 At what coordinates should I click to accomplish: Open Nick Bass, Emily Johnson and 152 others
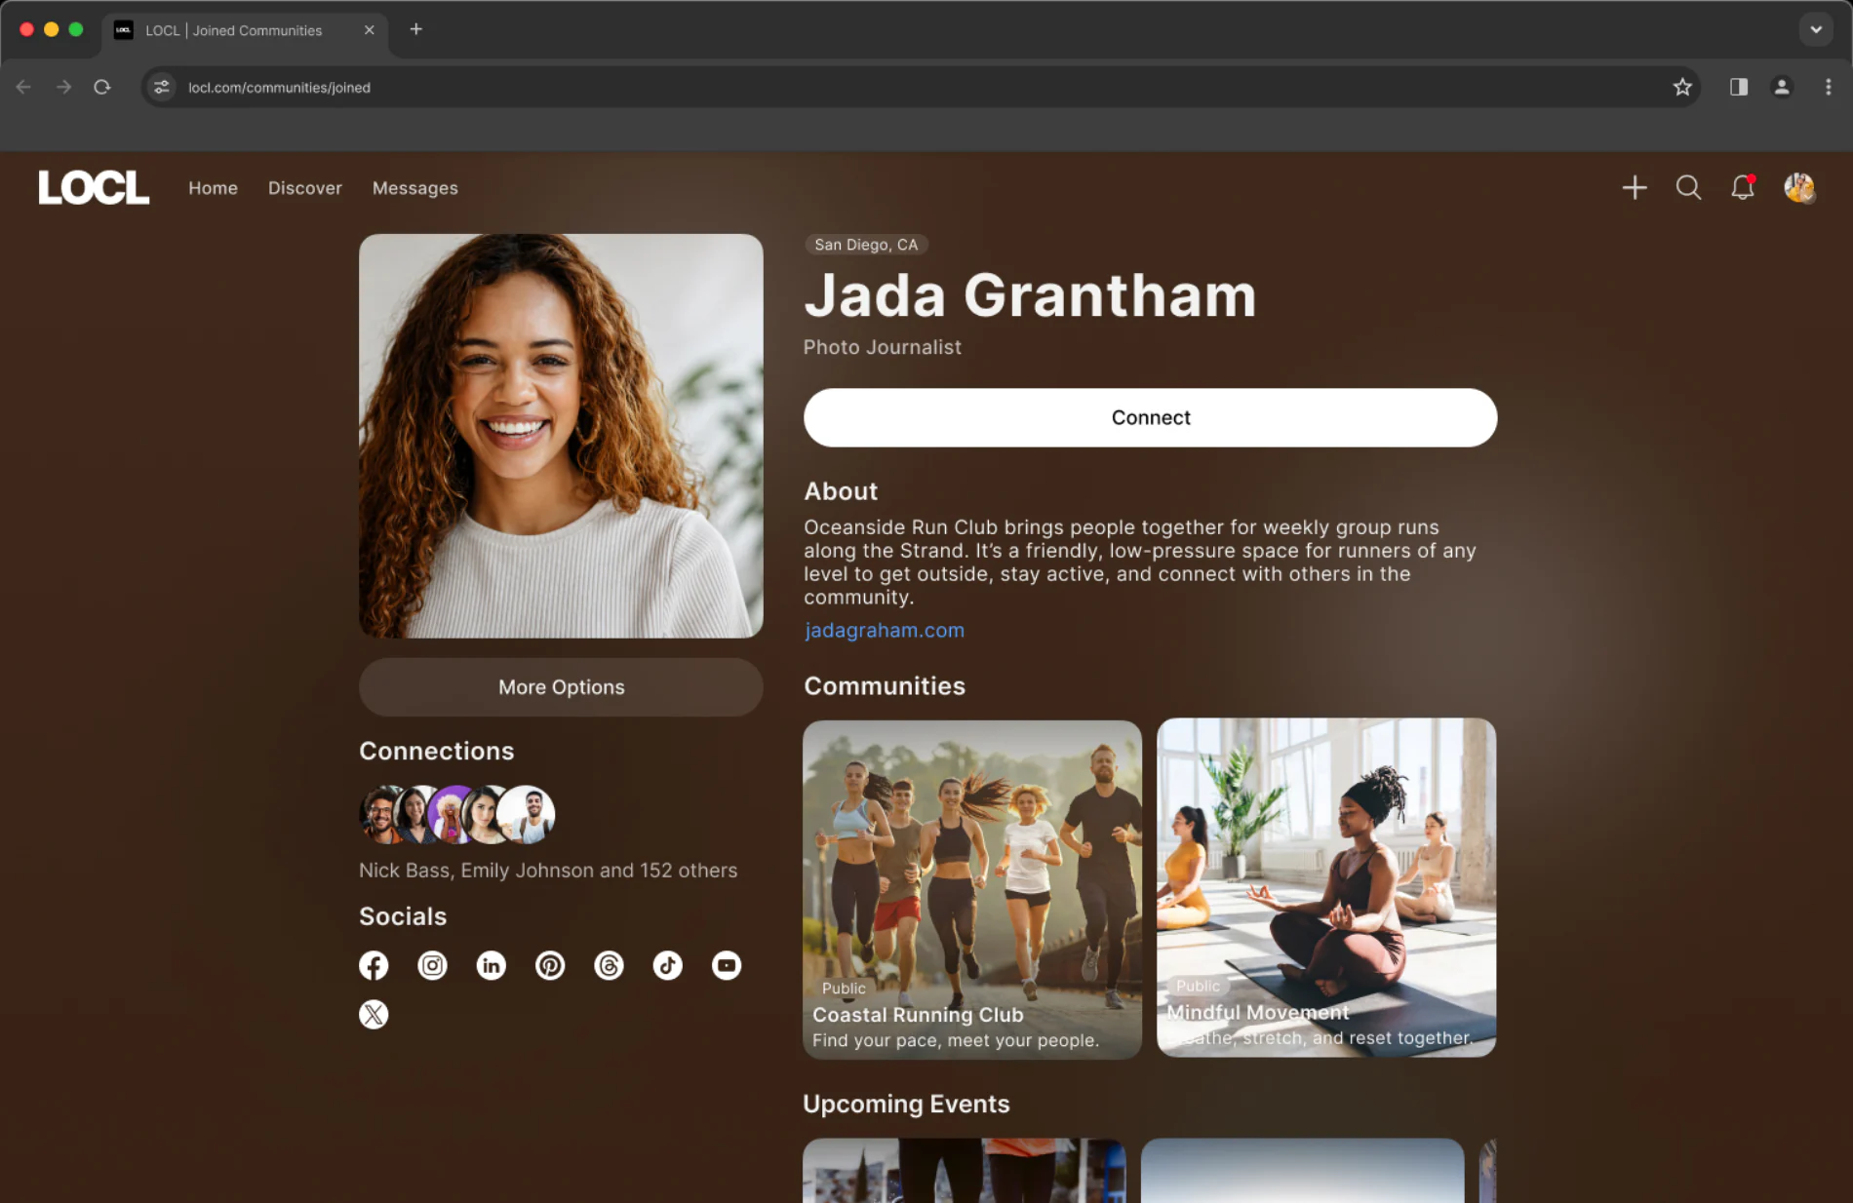click(548, 871)
